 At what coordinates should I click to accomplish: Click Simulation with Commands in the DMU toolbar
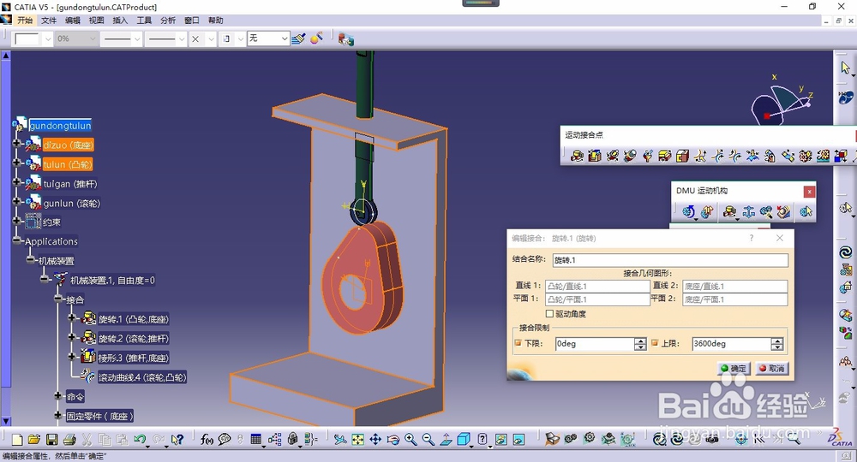tap(689, 211)
